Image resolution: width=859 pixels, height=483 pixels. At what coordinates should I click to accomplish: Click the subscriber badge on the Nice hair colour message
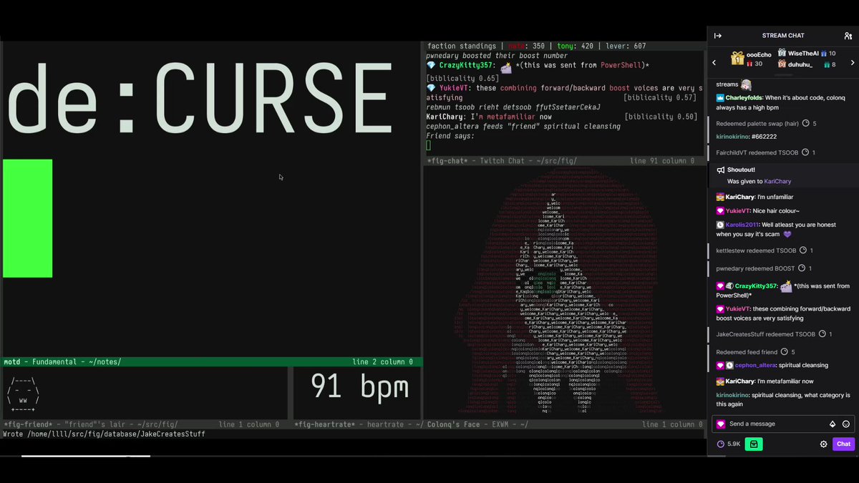click(720, 210)
